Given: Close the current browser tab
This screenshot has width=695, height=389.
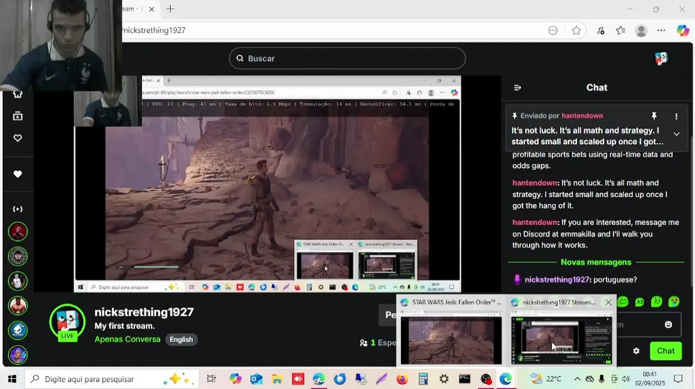Looking at the screenshot, I should coord(152,9).
